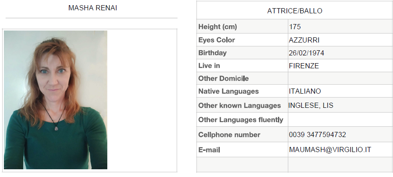Select the ATTRICE/BALLO table header

pos(295,11)
